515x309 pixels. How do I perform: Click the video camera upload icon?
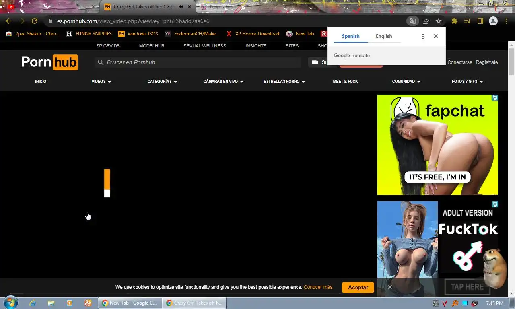(315, 62)
